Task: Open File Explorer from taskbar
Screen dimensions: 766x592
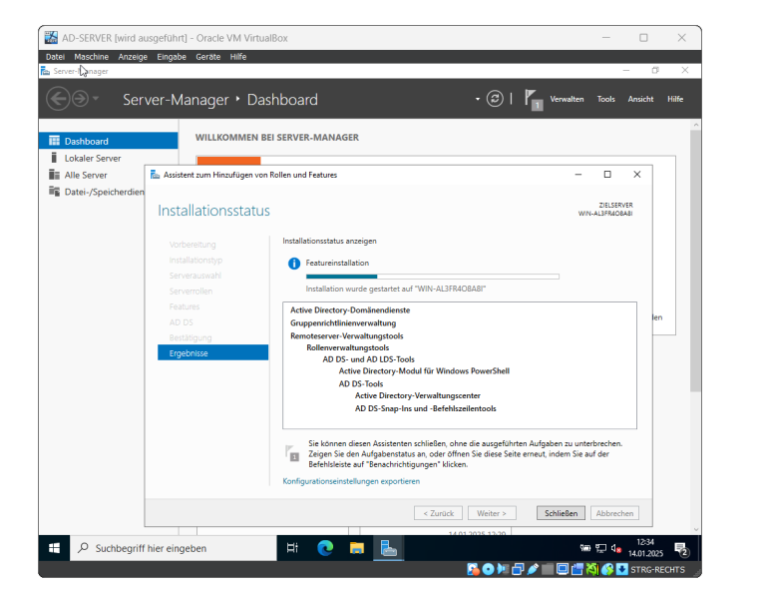Action: pyautogui.click(x=357, y=548)
